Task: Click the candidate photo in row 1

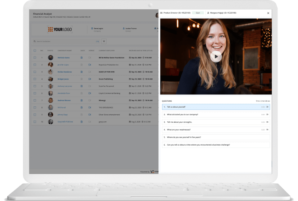Action: click(50, 57)
